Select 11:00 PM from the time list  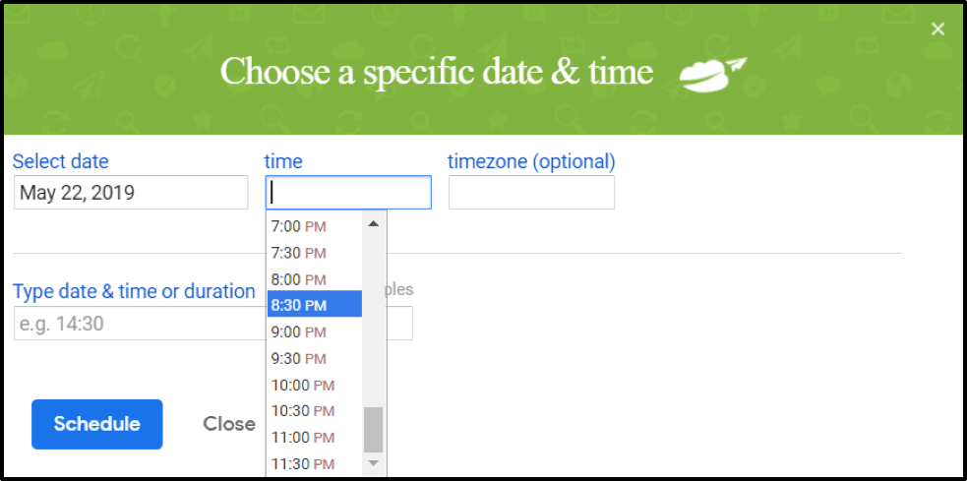pos(313,437)
